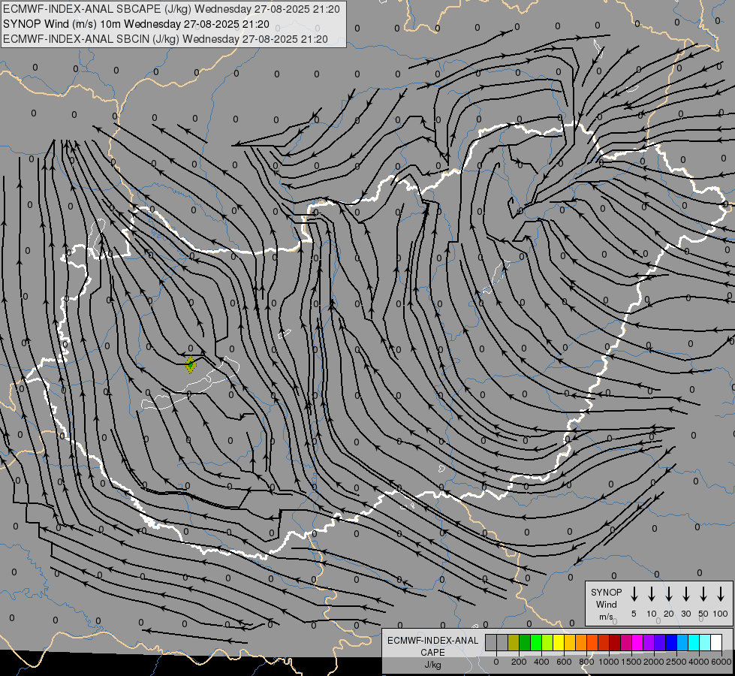The width and height of the screenshot is (735, 676).
Task: Select the white CAPE legend swatch
Action: click(715, 642)
